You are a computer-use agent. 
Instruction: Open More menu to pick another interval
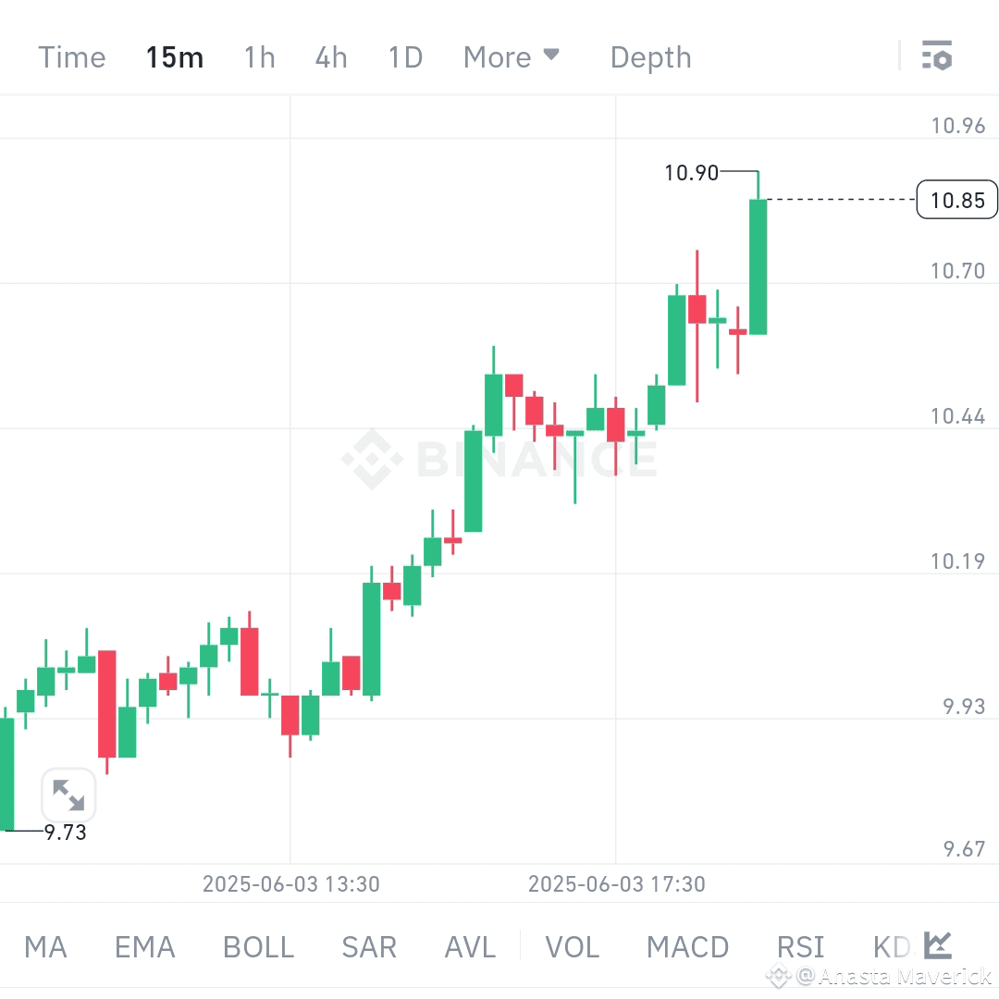click(x=512, y=56)
